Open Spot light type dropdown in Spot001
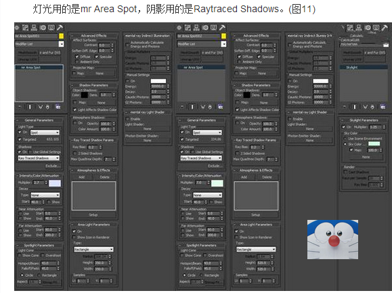 point(45,133)
